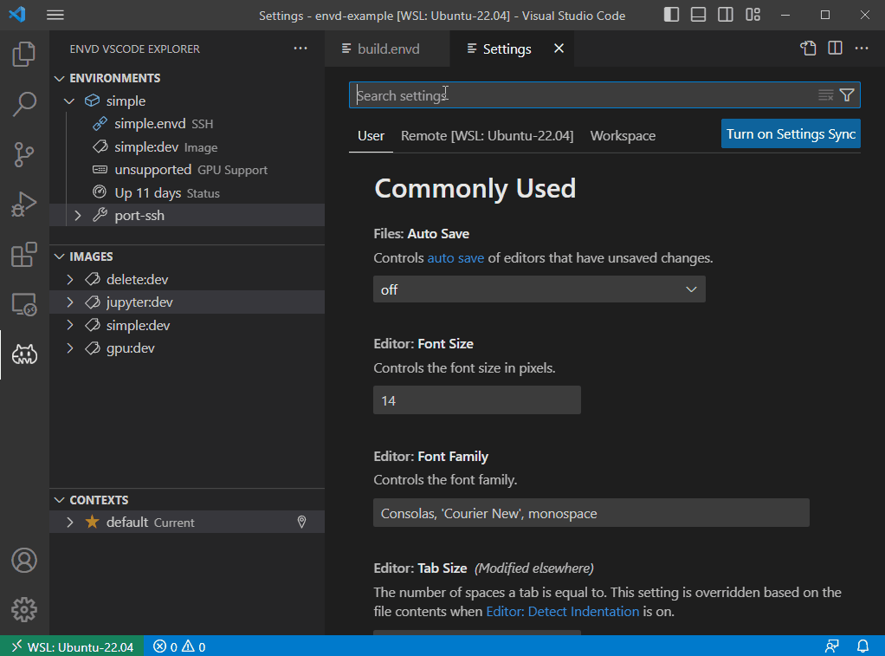Expand simple:dev under IMAGES
The width and height of the screenshot is (885, 656).
click(70, 325)
